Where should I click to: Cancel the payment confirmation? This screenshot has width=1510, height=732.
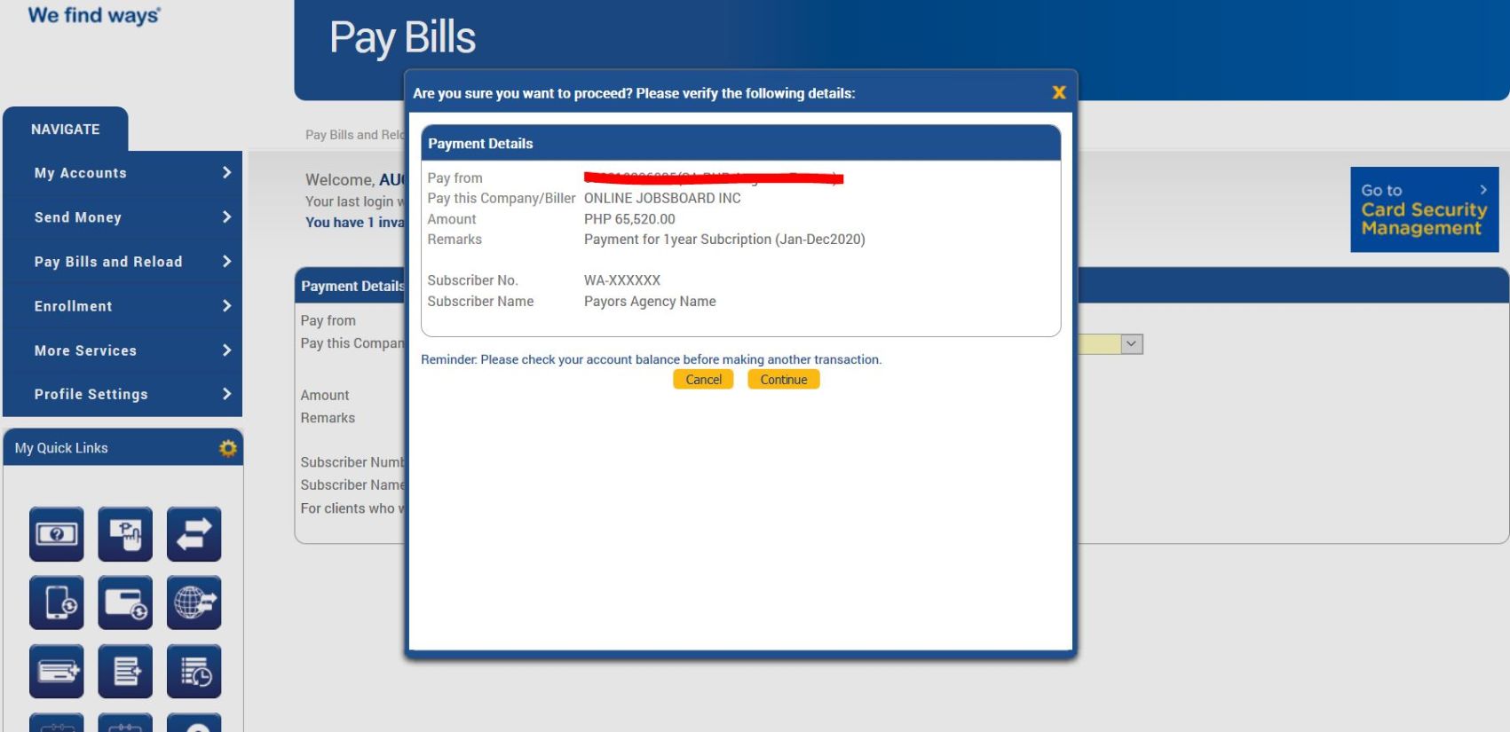[x=703, y=380]
